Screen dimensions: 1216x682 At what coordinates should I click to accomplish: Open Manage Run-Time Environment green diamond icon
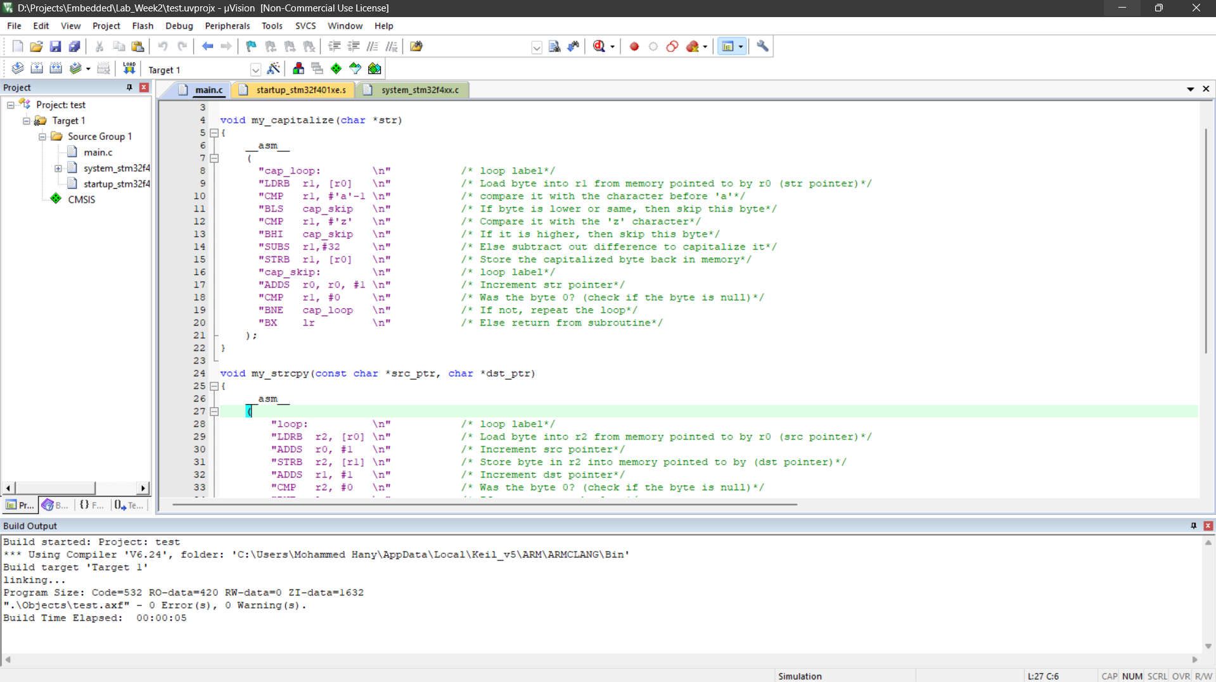tap(336, 68)
